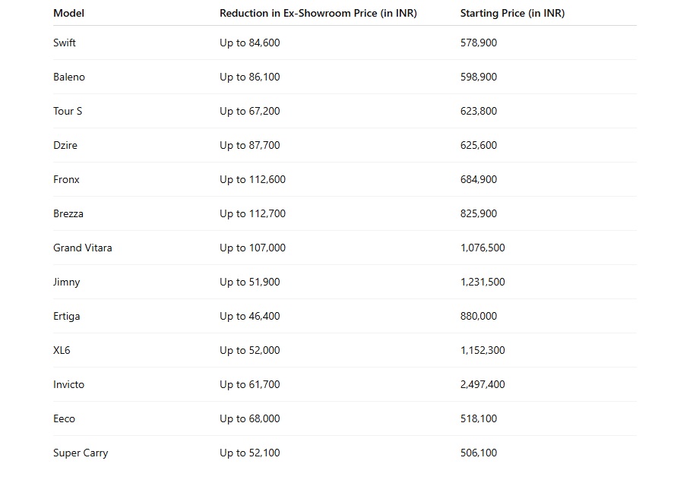Click XL6 reduction Up to 52,000
This screenshot has width=674, height=486.
[x=249, y=350]
